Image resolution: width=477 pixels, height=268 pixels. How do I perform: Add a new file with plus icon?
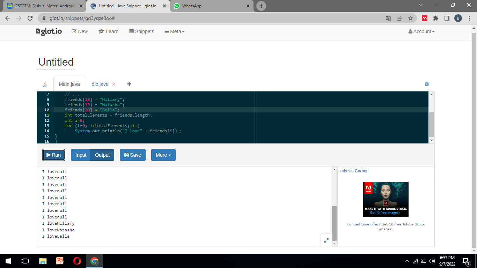129,84
